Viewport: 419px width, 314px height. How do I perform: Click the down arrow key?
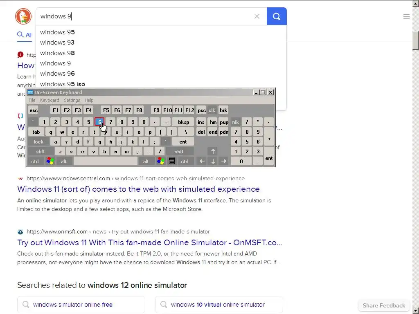213,161
